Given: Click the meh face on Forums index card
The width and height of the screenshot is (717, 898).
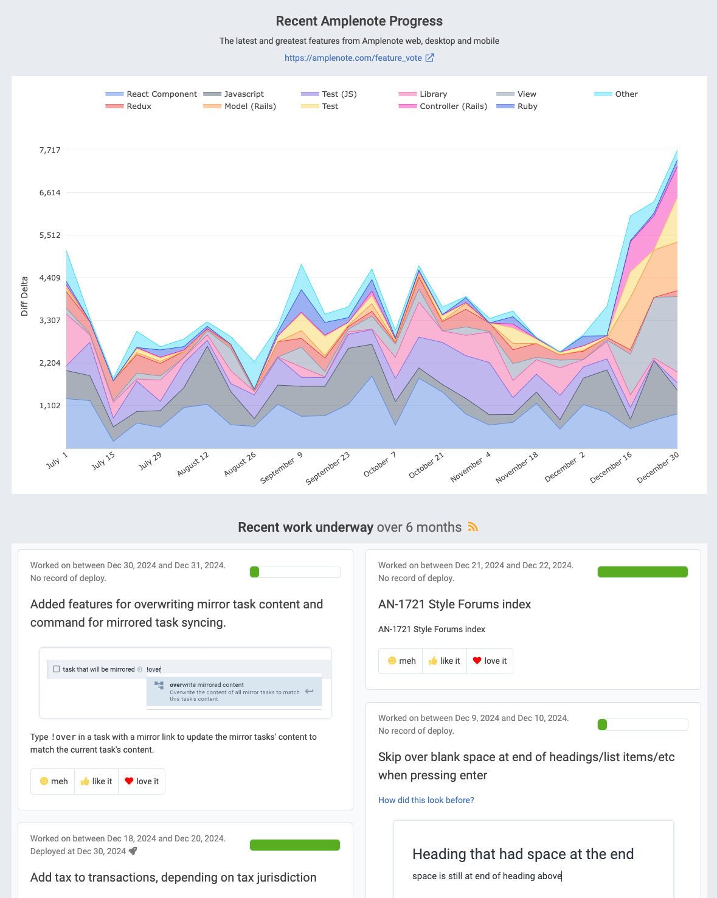Looking at the screenshot, I should pyautogui.click(x=392, y=661).
